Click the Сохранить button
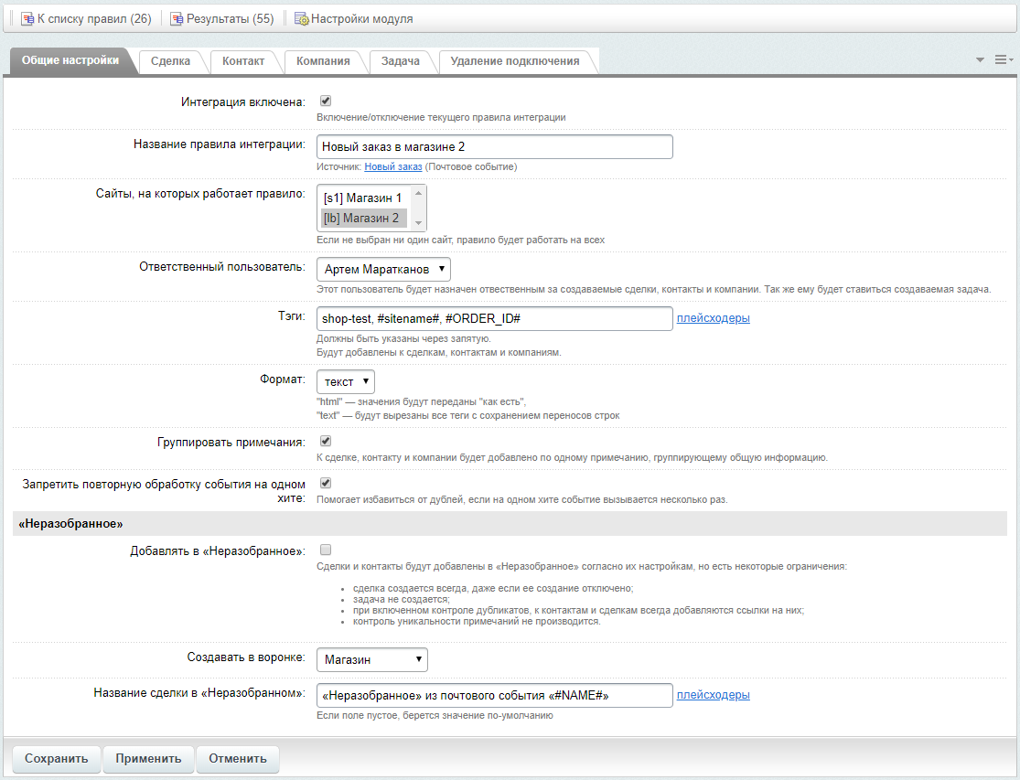1020x780 pixels. point(56,758)
